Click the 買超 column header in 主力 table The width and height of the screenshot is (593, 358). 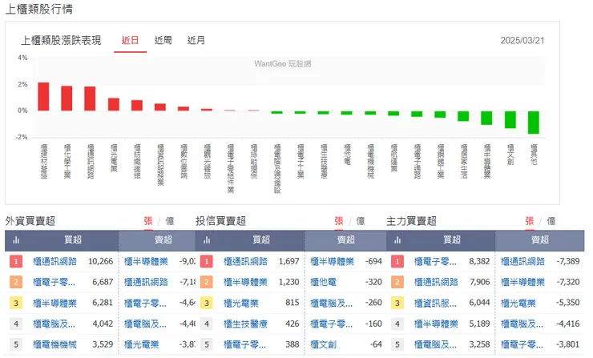(x=452, y=239)
